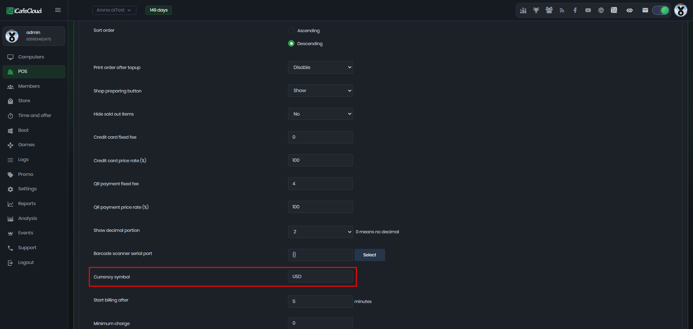Image resolution: width=693 pixels, height=329 pixels.
Task: Select Descending sort order radio
Action: point(291,43)
